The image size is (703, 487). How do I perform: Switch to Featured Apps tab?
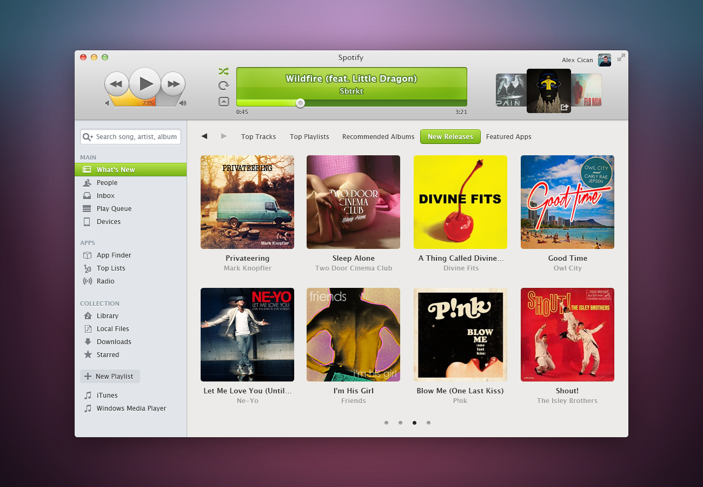pos(509,137)
